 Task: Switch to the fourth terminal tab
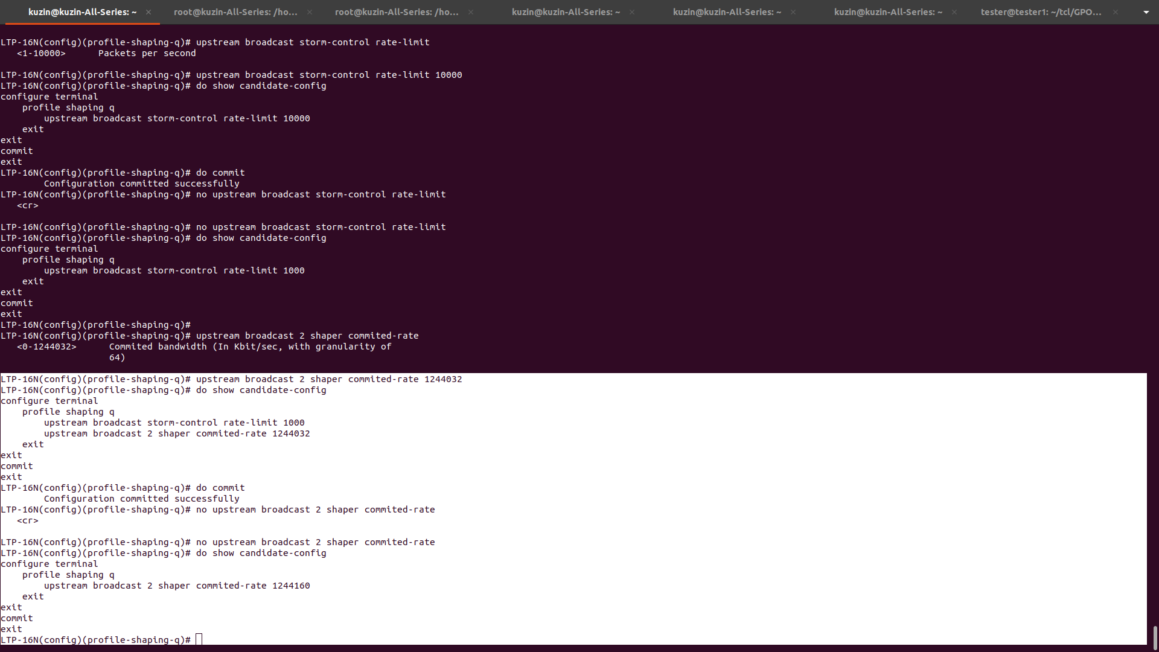[x=566, y=12]
